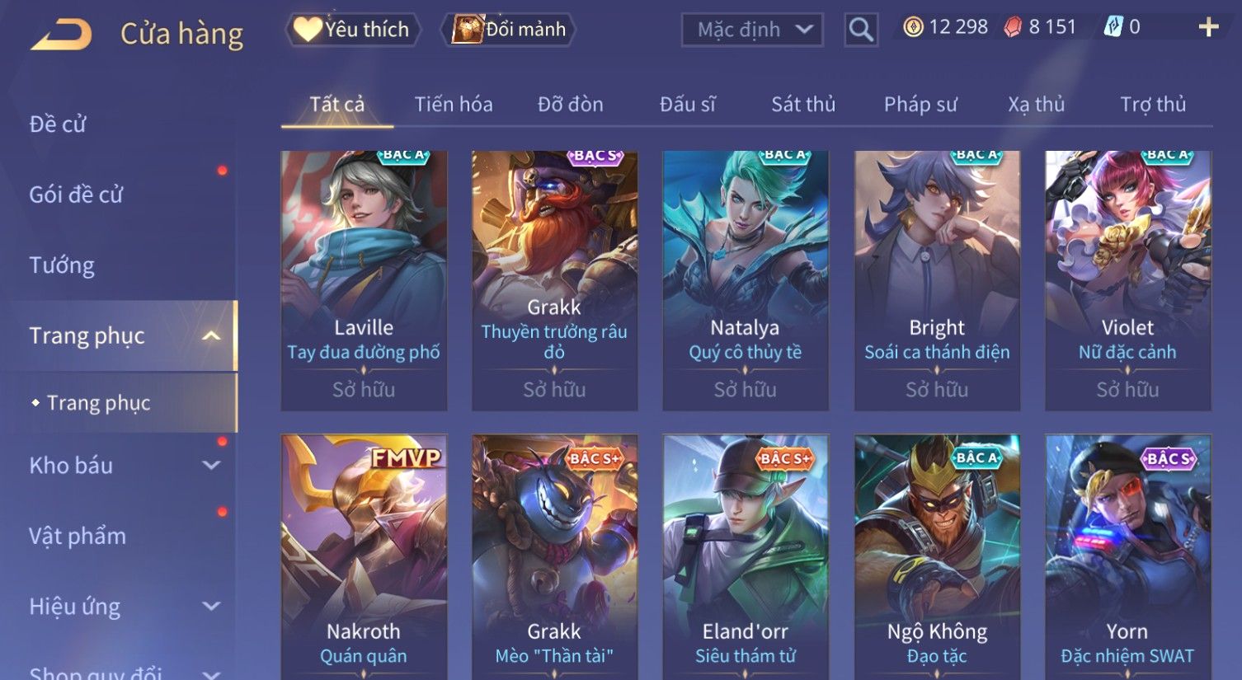Select the Tiến hóa tab
Image resolution: width=1242 pixels, height=680 pixels.
click(454, 105)
